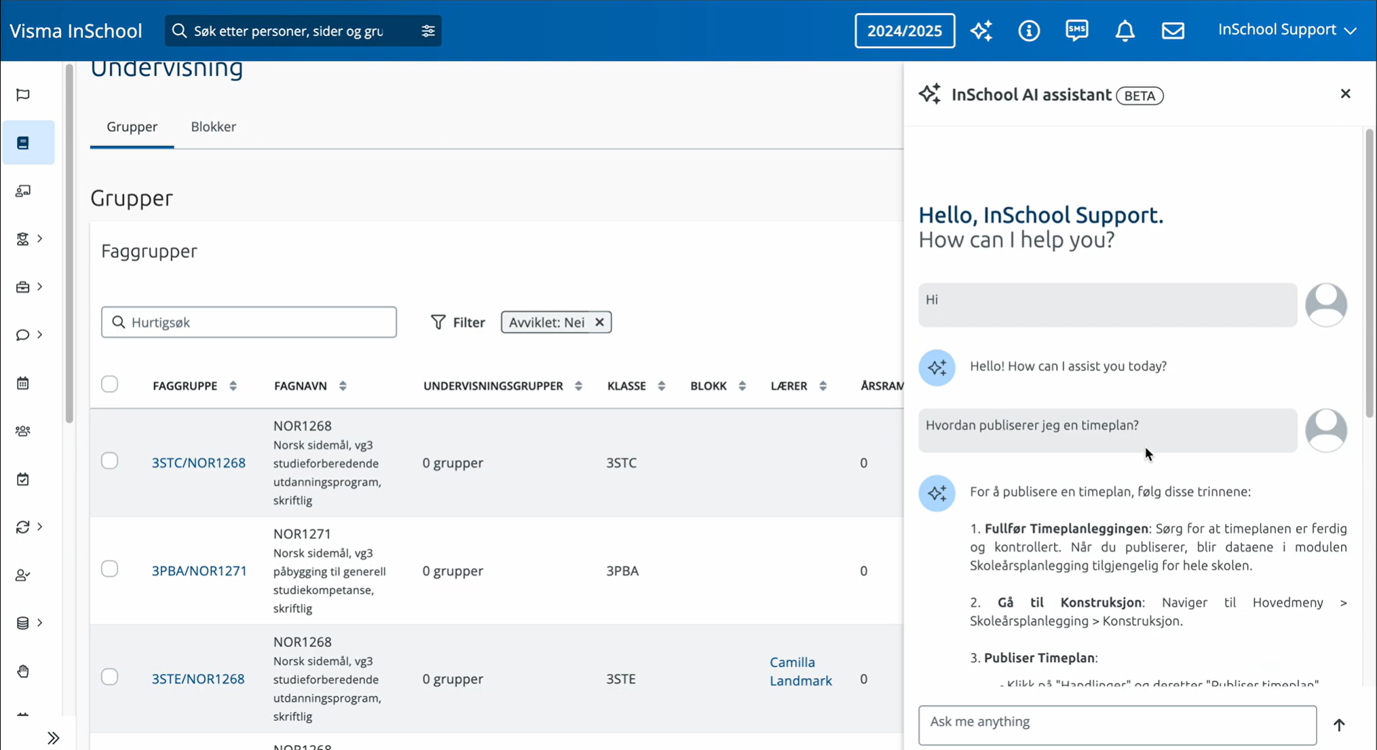1377x750 pixels.
Task: Check the 3STC/NOR1268 row checkbox
Action: click(x=109, y=461)
